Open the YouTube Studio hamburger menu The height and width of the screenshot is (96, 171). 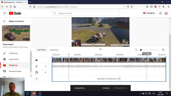click(5, 13)
